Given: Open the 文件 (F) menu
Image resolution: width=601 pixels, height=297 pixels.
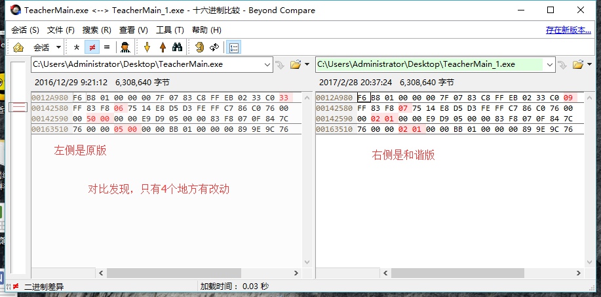Looking at the screenshot, I should click(60, 30).
